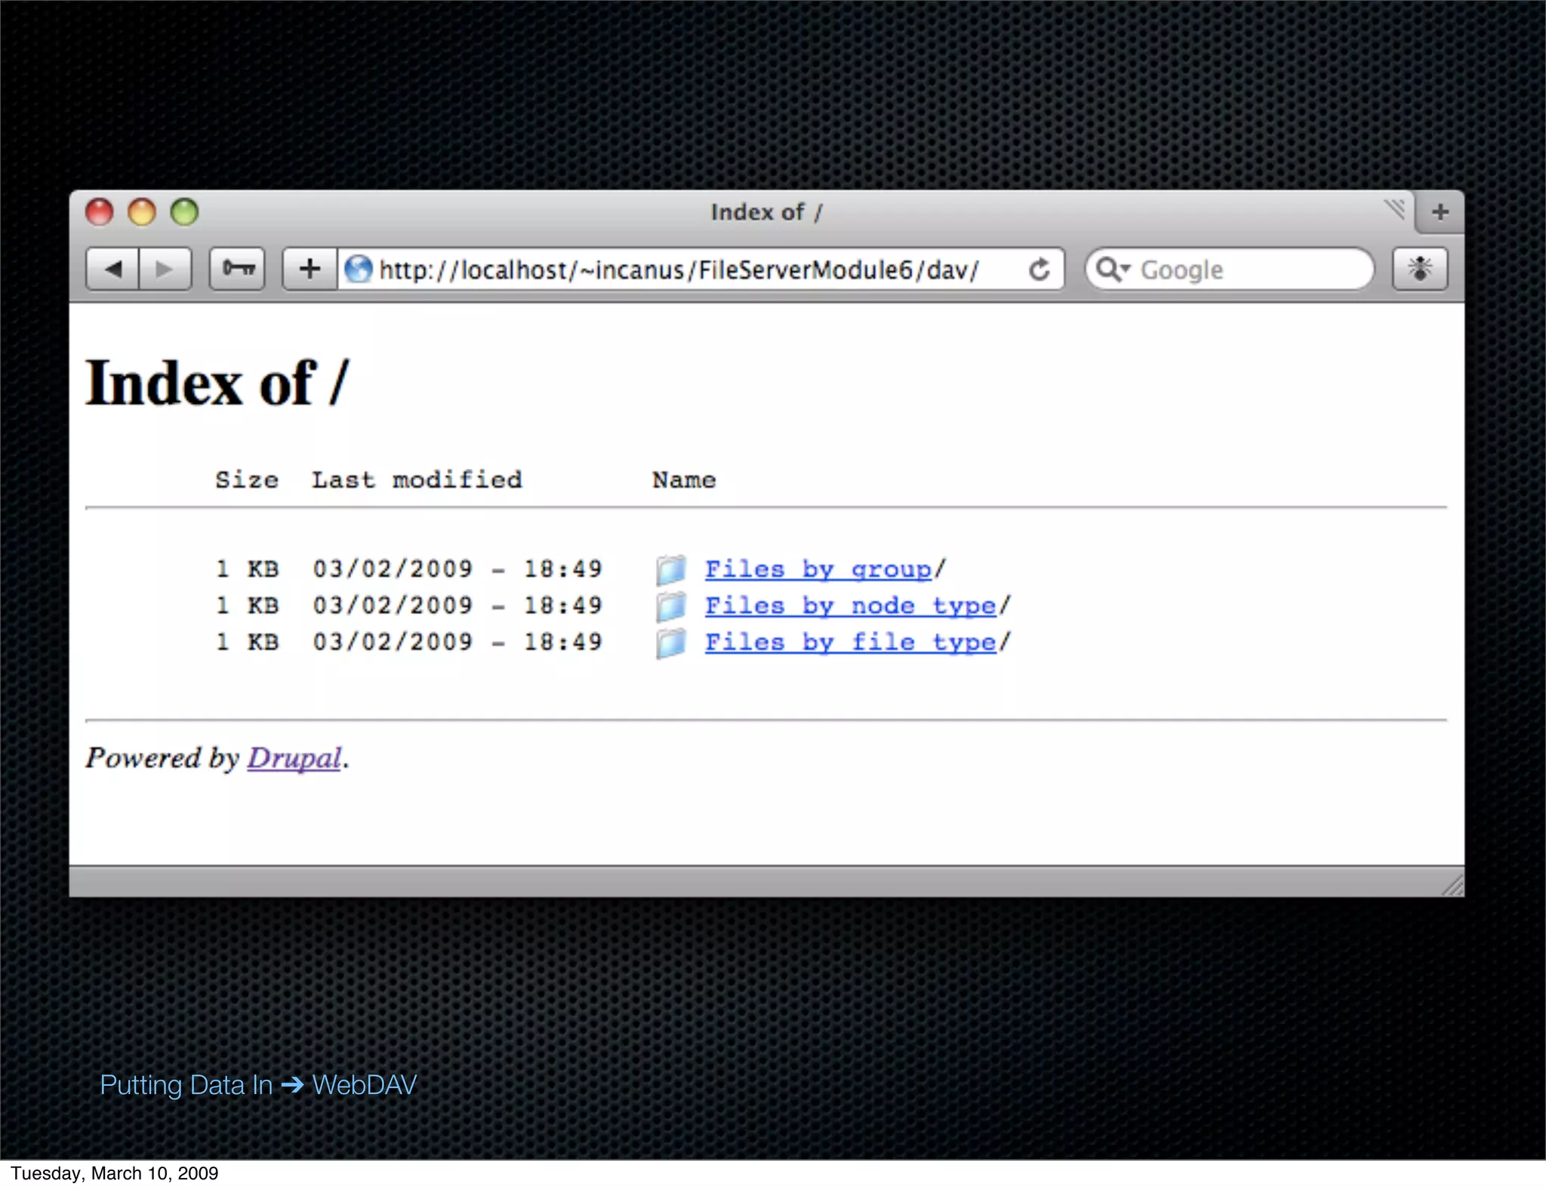
Task: Click the green zoom window button
Action: coord(184,212)
